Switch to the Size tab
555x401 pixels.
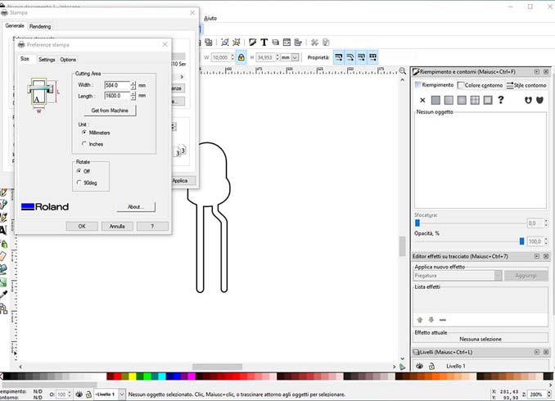[x=25, y=59]
